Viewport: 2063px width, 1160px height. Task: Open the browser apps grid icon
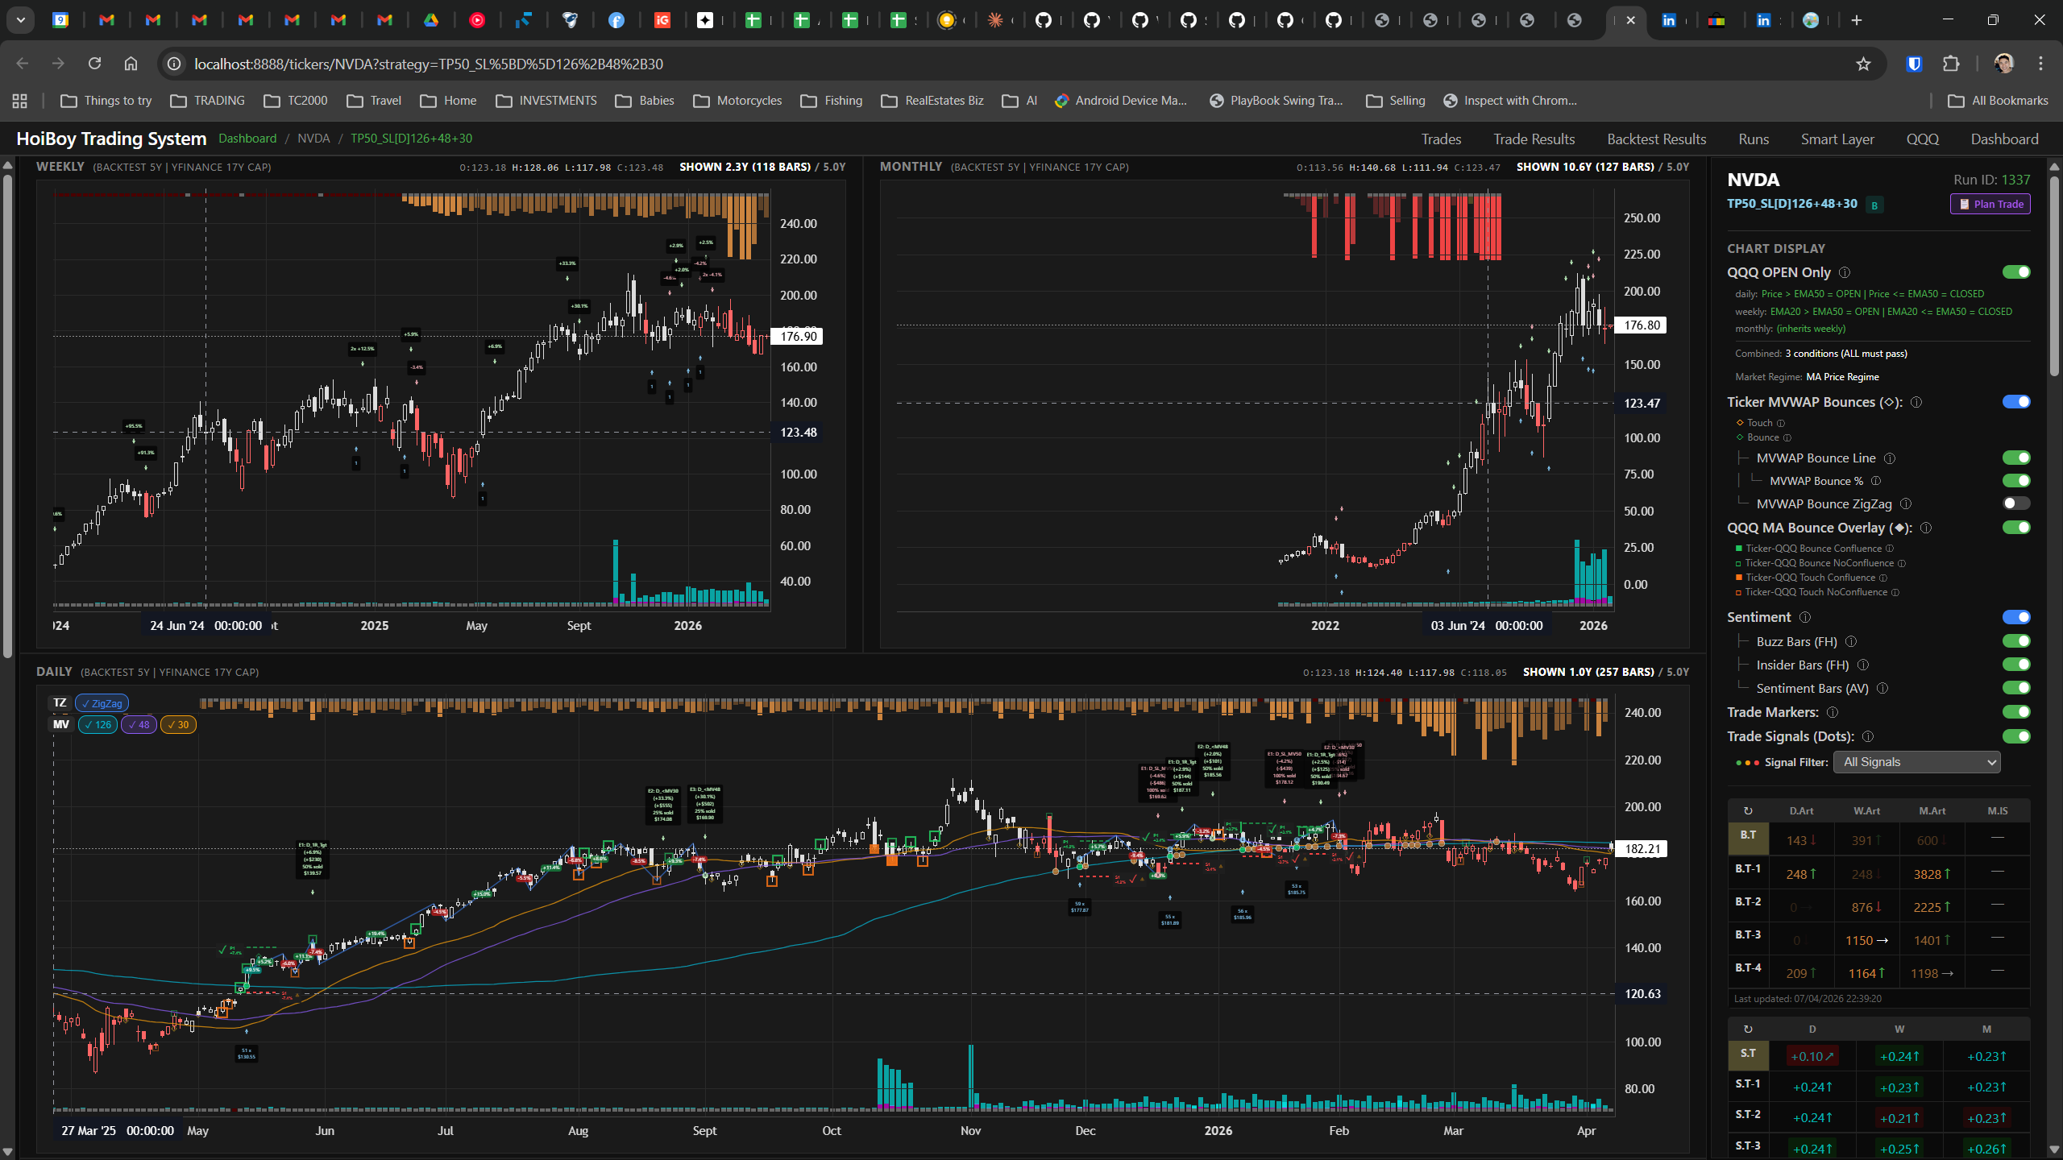tap(20, 101)
